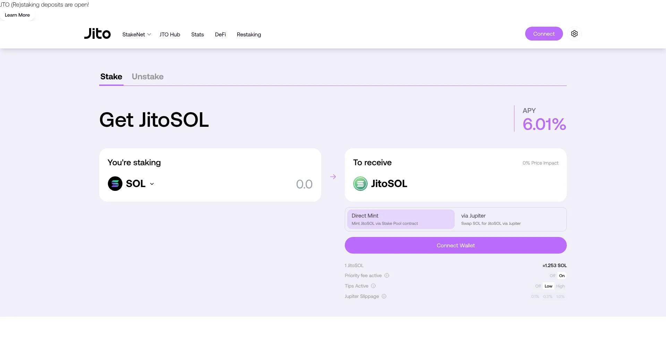666x344 pixels.
Task: Click the Jito logo
Action: (97, 34)
